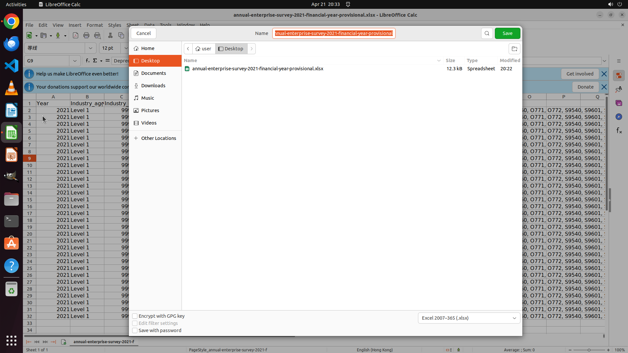This screenshot has width=628, height=353.
Task: Select Downloads in the places sidebar
Action: pos(153,86)
